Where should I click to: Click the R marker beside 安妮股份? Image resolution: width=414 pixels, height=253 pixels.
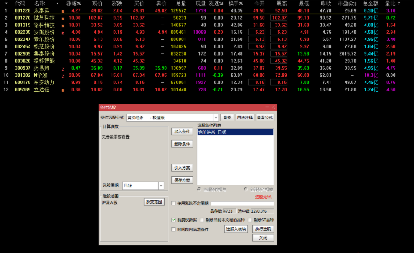(x=63, y=33)
